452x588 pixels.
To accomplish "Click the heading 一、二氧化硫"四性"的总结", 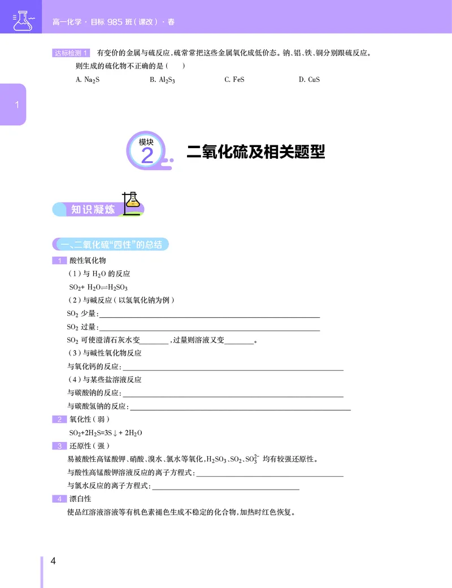I will (111, 244).
